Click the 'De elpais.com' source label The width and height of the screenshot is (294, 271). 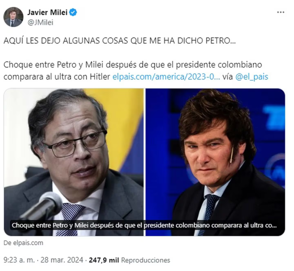pos(23,243)
